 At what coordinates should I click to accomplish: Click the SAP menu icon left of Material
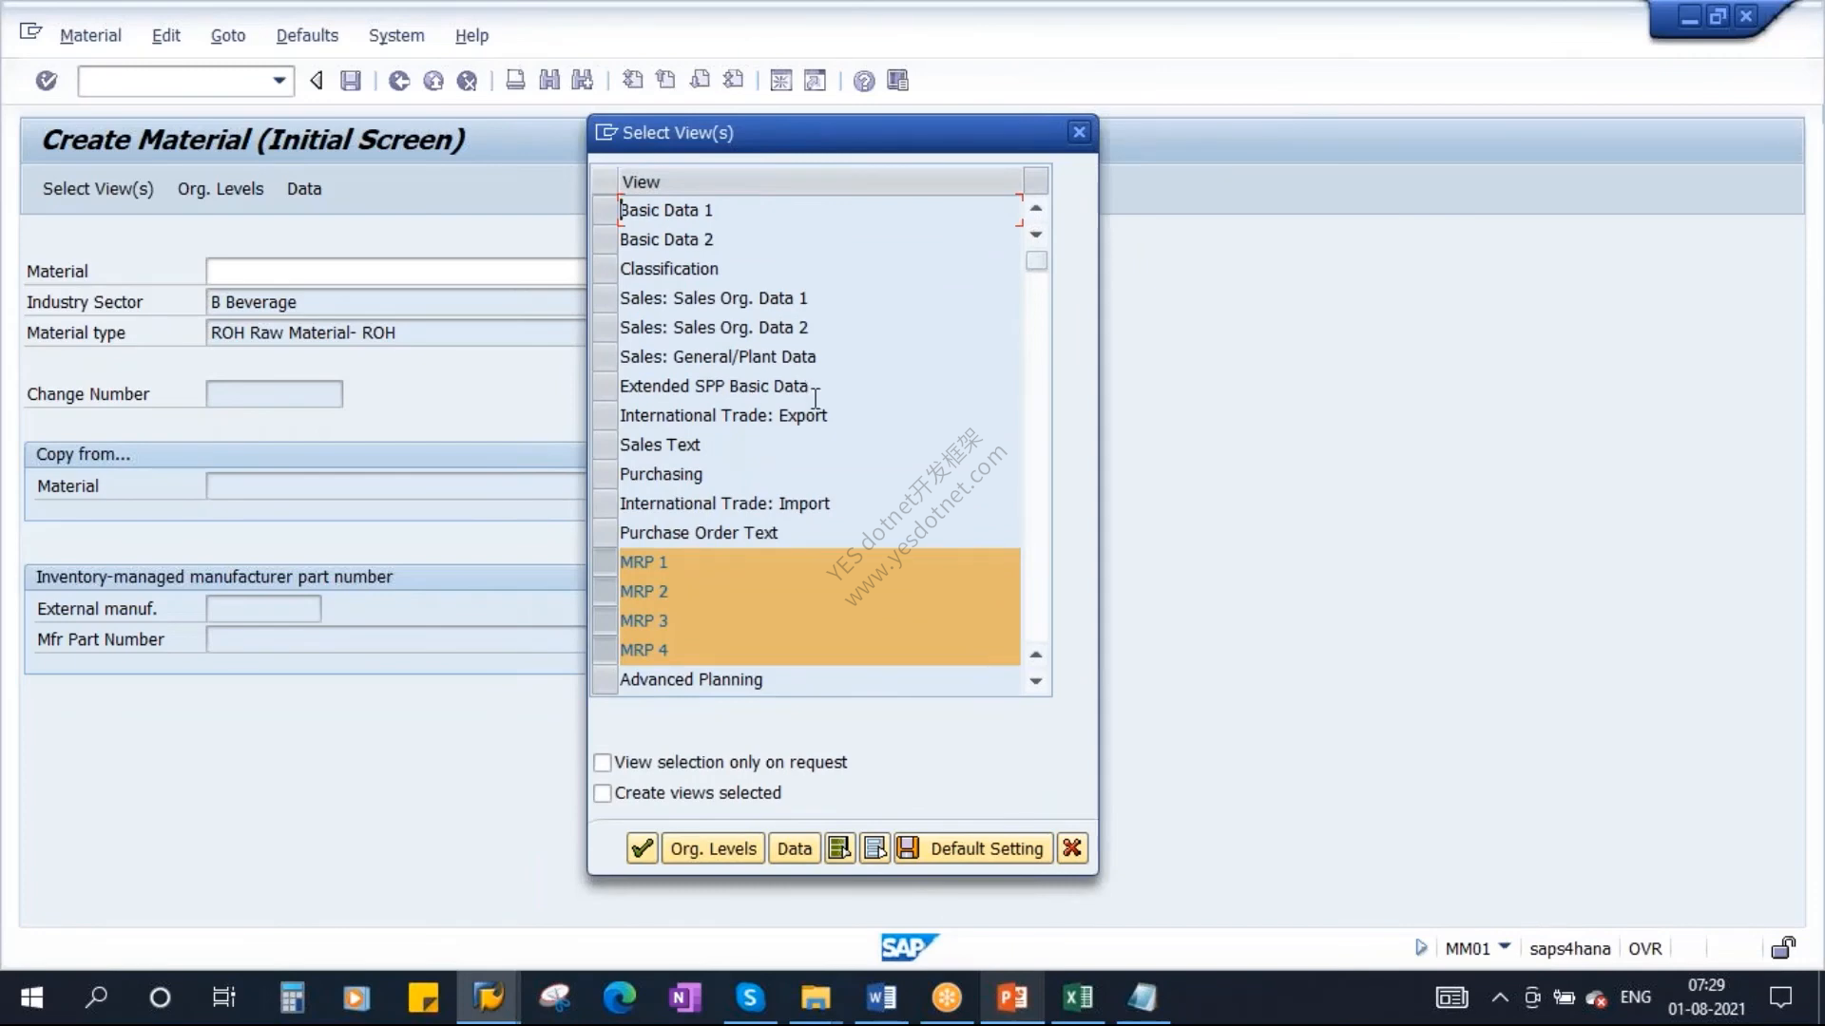point(30,33)
